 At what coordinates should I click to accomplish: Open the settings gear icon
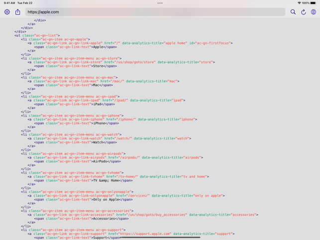click(x=7, y=12)
